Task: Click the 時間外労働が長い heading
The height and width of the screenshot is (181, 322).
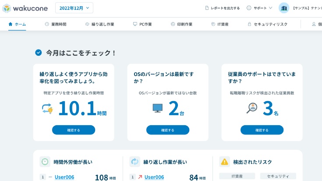Action: [73, 162]
